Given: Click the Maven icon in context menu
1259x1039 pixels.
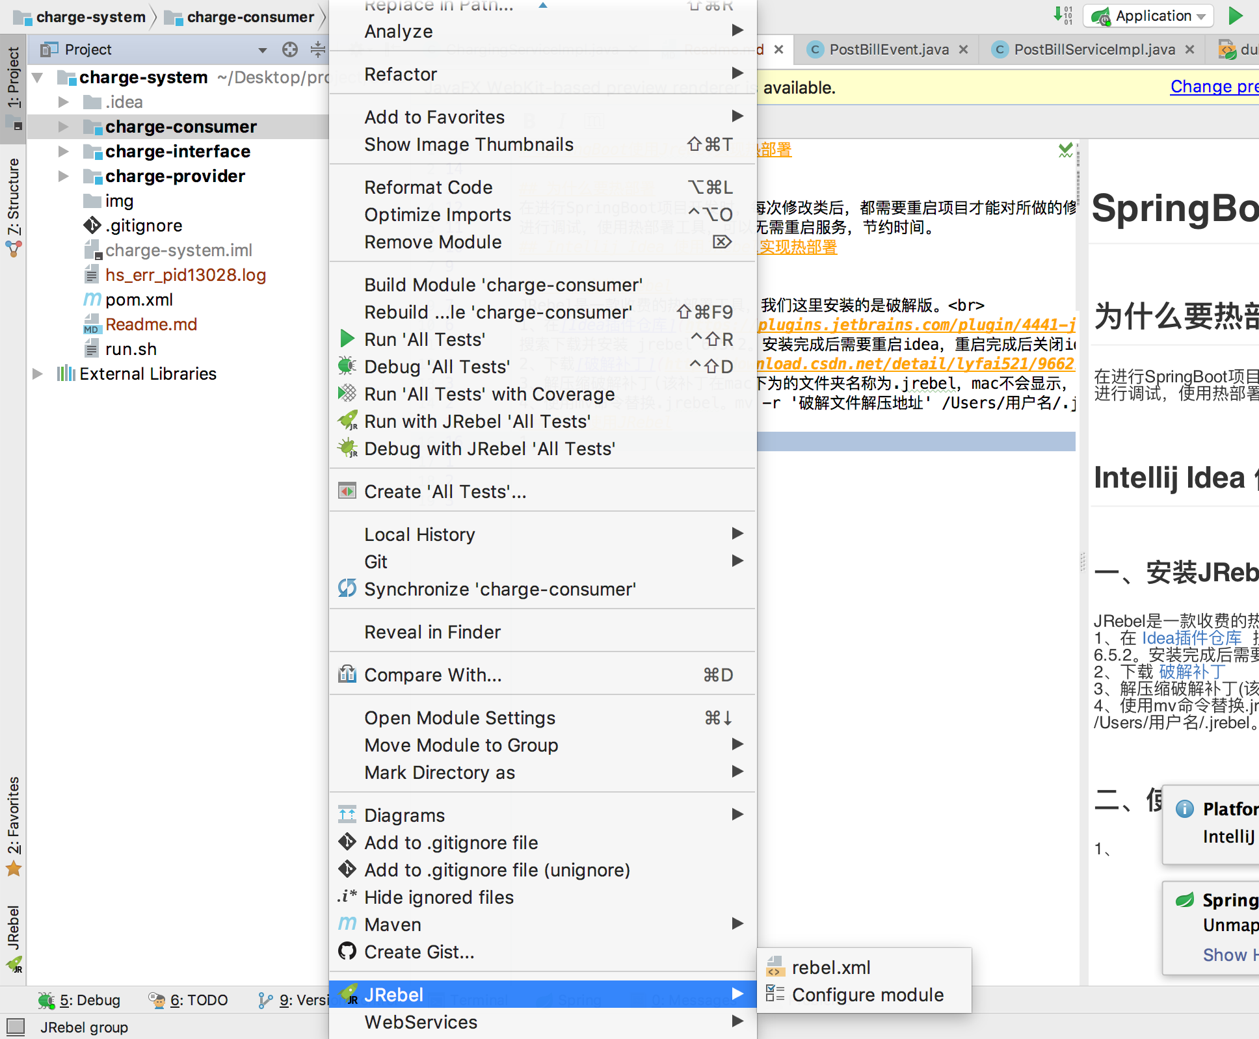Looking at the screenshot, I should click(347, 924).
